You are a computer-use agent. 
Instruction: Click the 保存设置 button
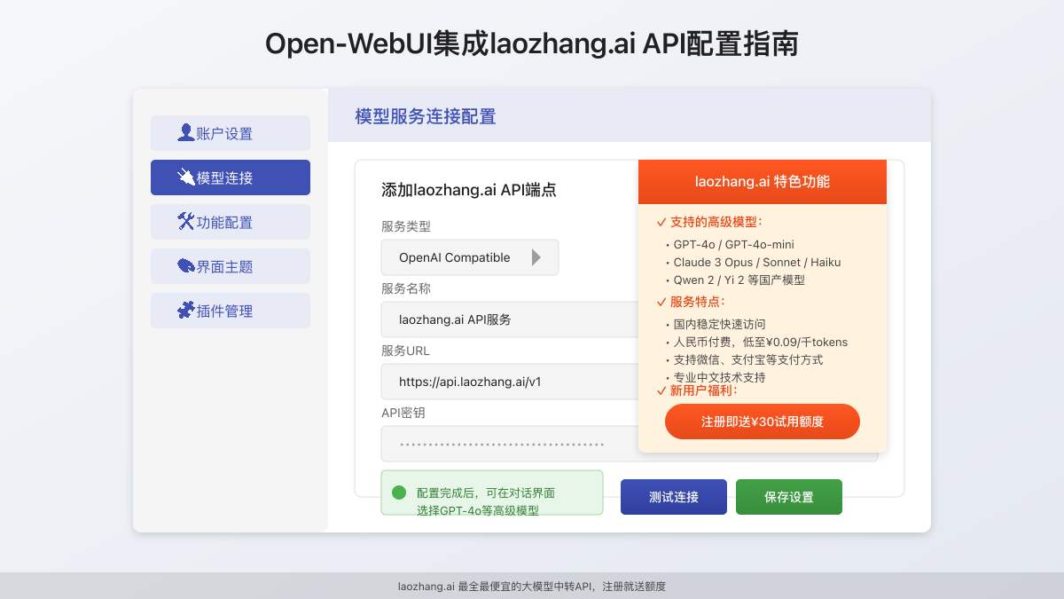[789, 497]
